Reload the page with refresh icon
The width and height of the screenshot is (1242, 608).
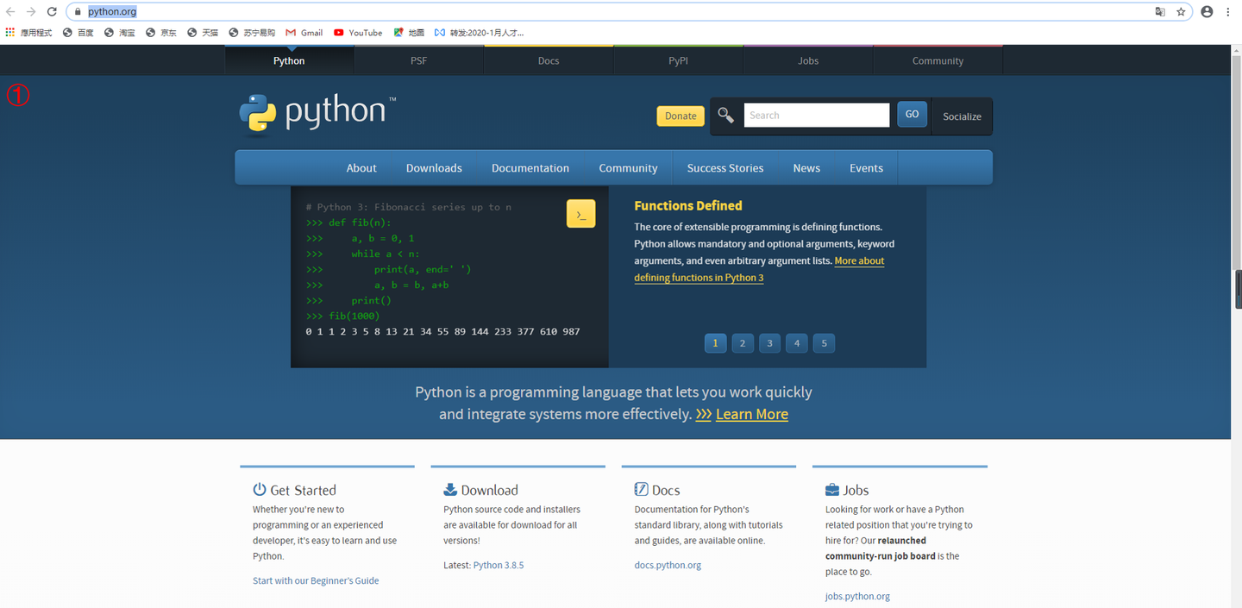tap(52, 12)
